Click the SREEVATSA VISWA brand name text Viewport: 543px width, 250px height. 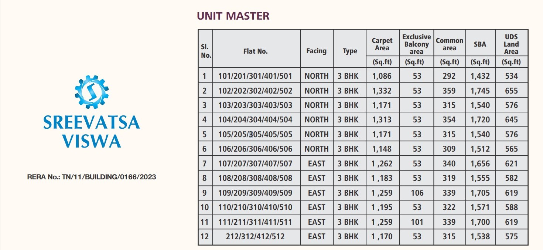(x=92, y=131)
